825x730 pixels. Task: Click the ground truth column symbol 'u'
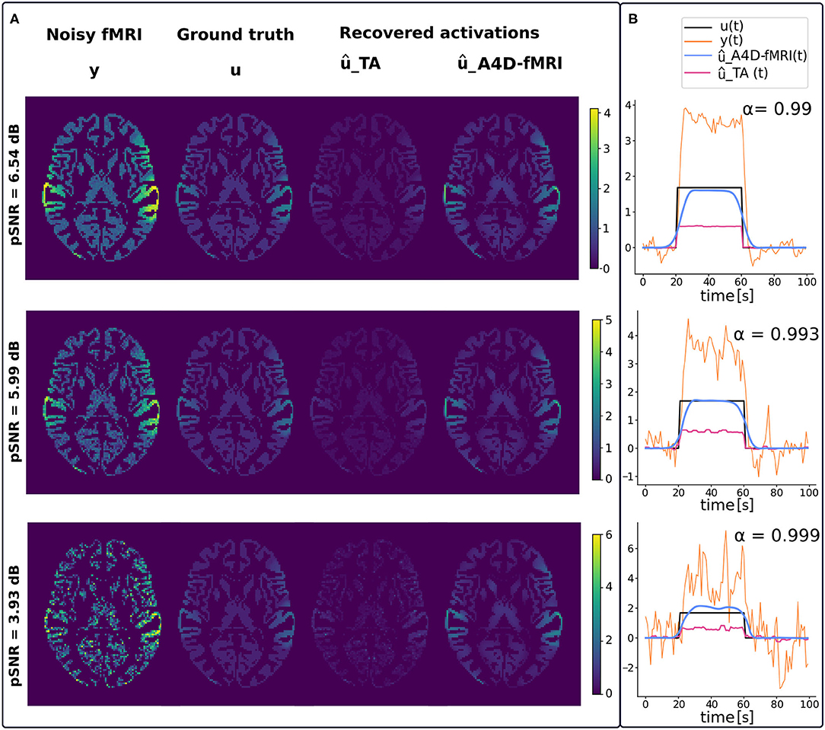click(x=235, y=70)
